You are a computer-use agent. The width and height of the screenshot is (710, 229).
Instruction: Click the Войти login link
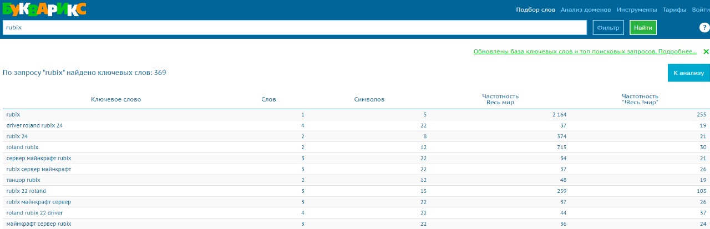[701, 9]
